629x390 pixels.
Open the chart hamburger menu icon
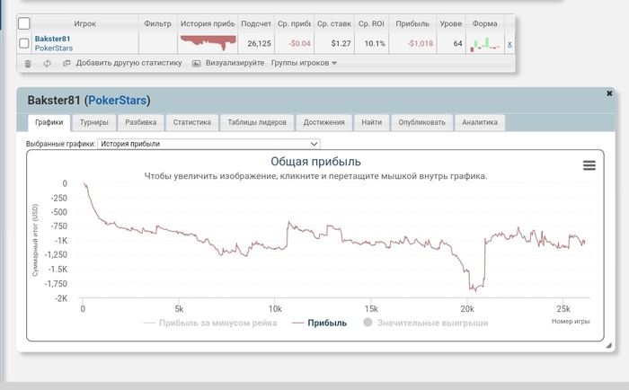[589, 165]
